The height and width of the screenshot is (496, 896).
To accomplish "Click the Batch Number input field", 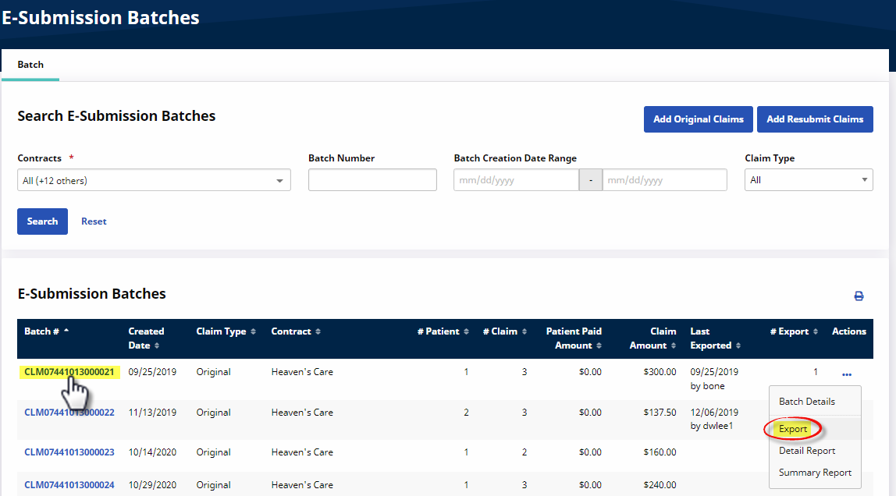I will tap(372, 180).
